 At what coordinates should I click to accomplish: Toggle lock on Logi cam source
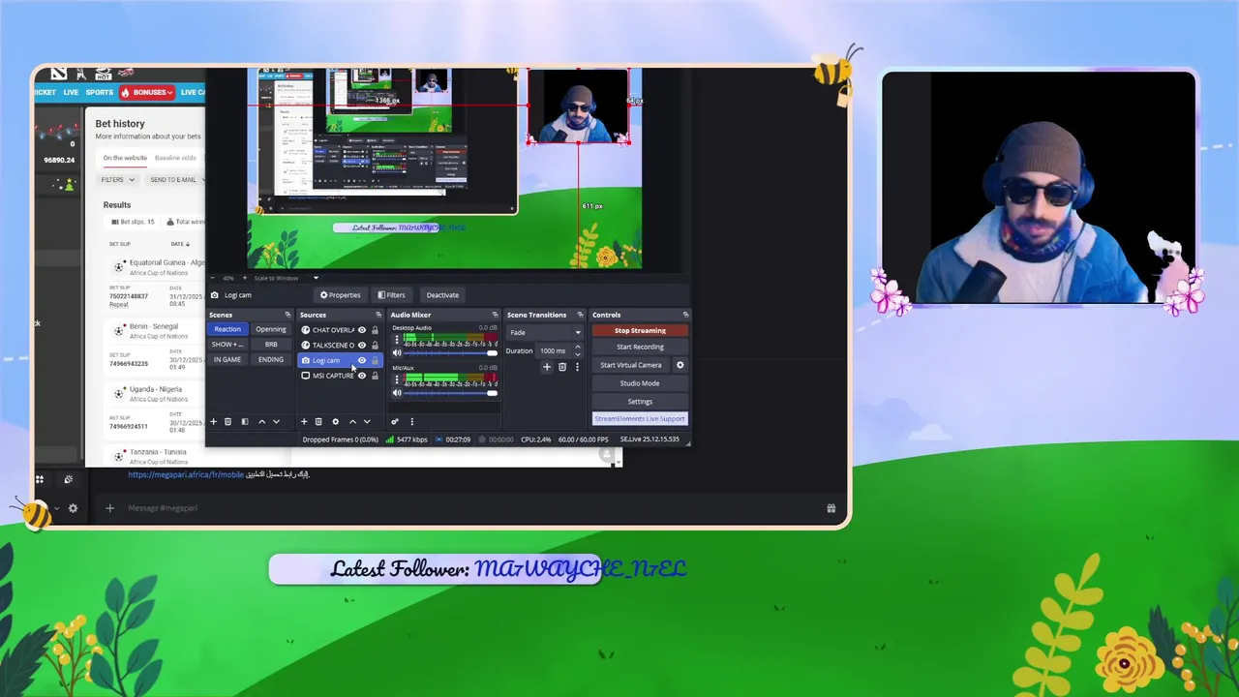375,360
